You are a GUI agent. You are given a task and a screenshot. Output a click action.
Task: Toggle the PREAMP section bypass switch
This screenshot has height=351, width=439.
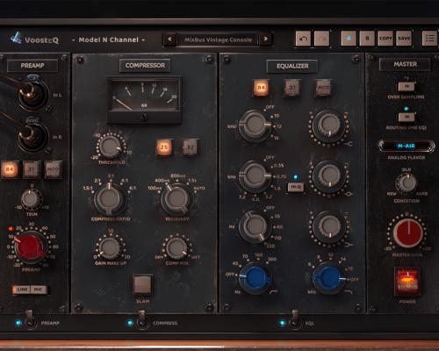click(x=30, y=319)
